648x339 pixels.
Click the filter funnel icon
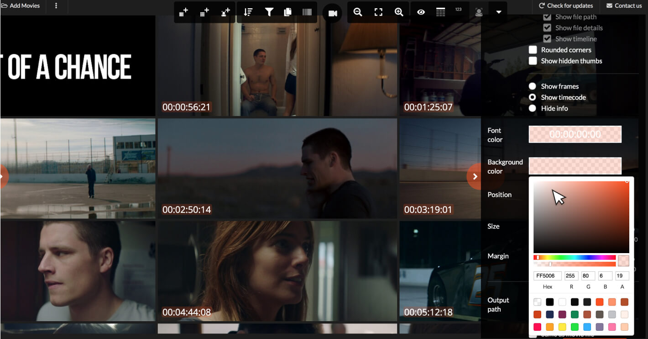coord(269,12)
